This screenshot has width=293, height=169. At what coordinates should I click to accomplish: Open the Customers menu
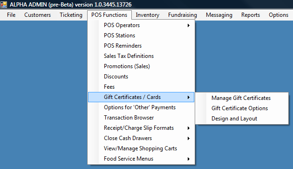pos(37,15)
